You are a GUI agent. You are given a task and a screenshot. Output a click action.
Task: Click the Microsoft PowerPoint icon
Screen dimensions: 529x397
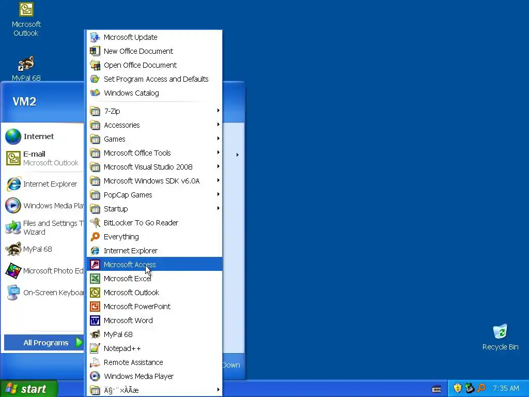(95, 307)
